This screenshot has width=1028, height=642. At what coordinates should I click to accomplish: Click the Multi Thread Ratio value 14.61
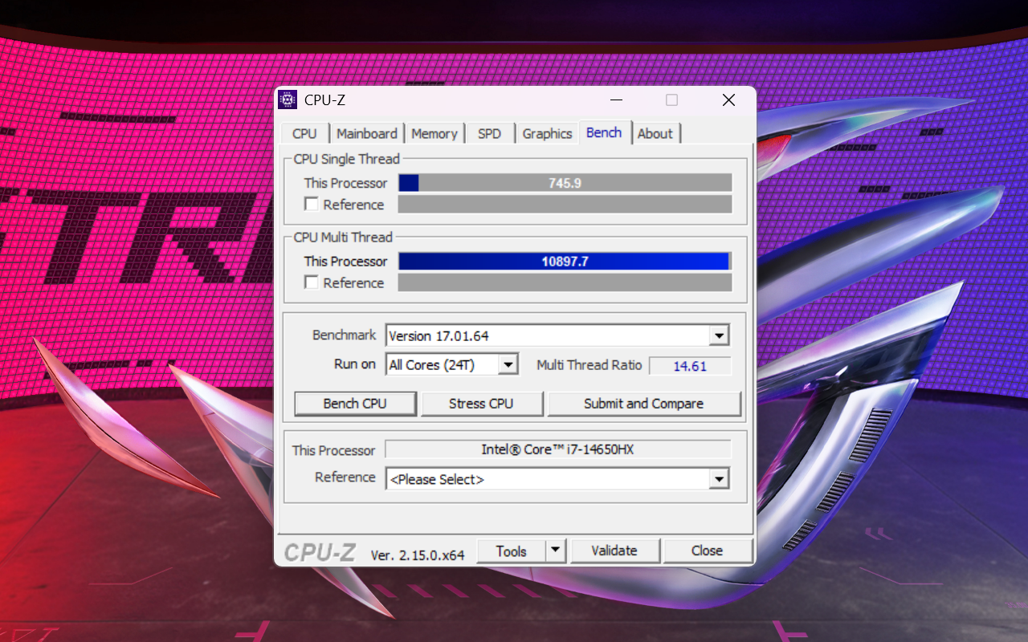click(x=690, y=366)
